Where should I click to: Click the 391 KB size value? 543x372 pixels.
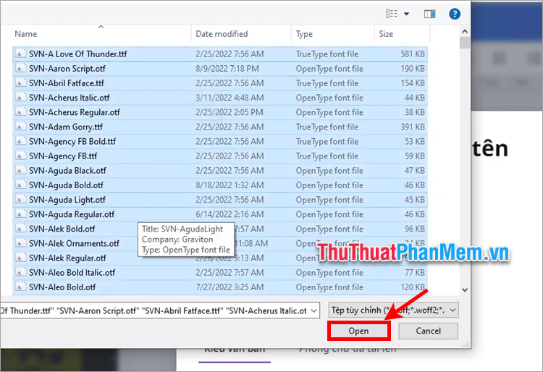(x=413, y=127)
